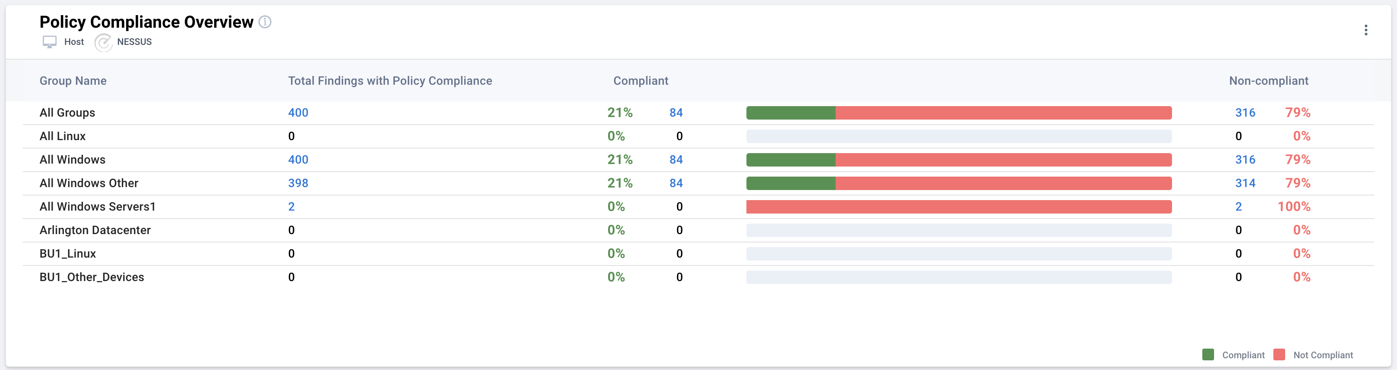This screenshot has width=1397, height=370.
Task: Open the three-dot widget options menu
Action: (1365, 30)
